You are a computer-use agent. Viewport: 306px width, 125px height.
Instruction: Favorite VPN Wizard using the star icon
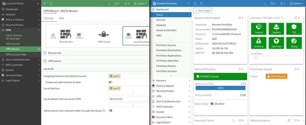click(x=39, y=49)
